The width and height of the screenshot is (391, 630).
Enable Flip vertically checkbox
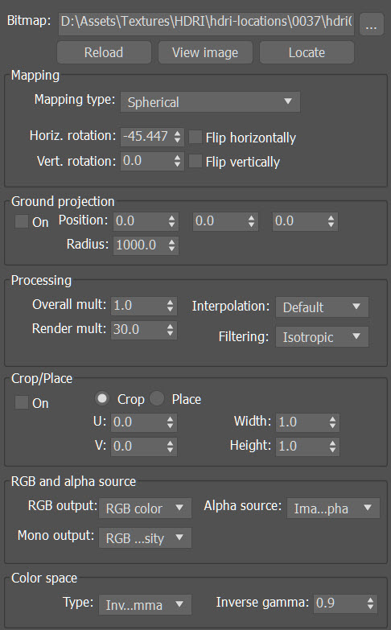pyautogui.click(x=195, y=161)
